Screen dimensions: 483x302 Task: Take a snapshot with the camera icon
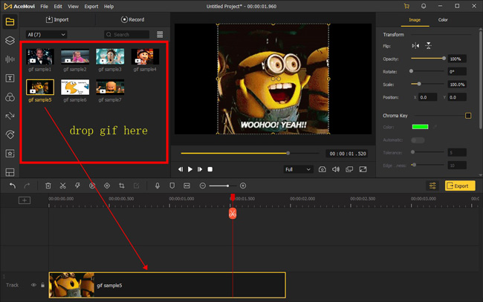(322, 169)
